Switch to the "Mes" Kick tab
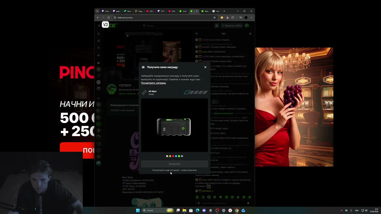 click(205, 11)
